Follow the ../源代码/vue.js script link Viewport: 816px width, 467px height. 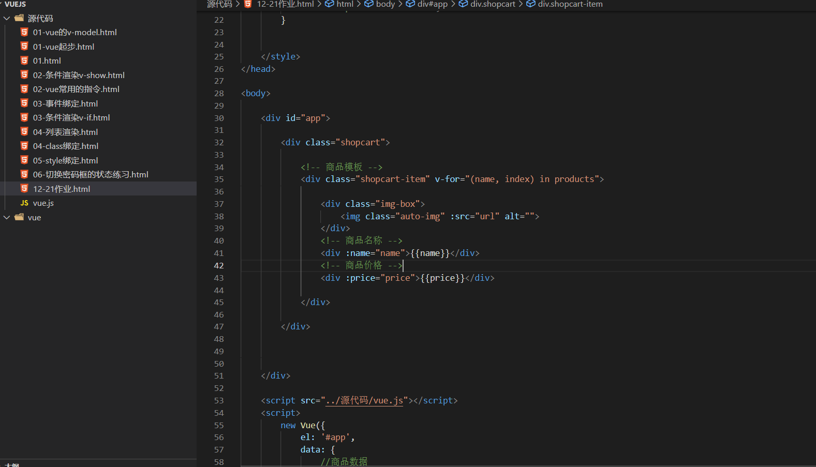pos(364,400)
